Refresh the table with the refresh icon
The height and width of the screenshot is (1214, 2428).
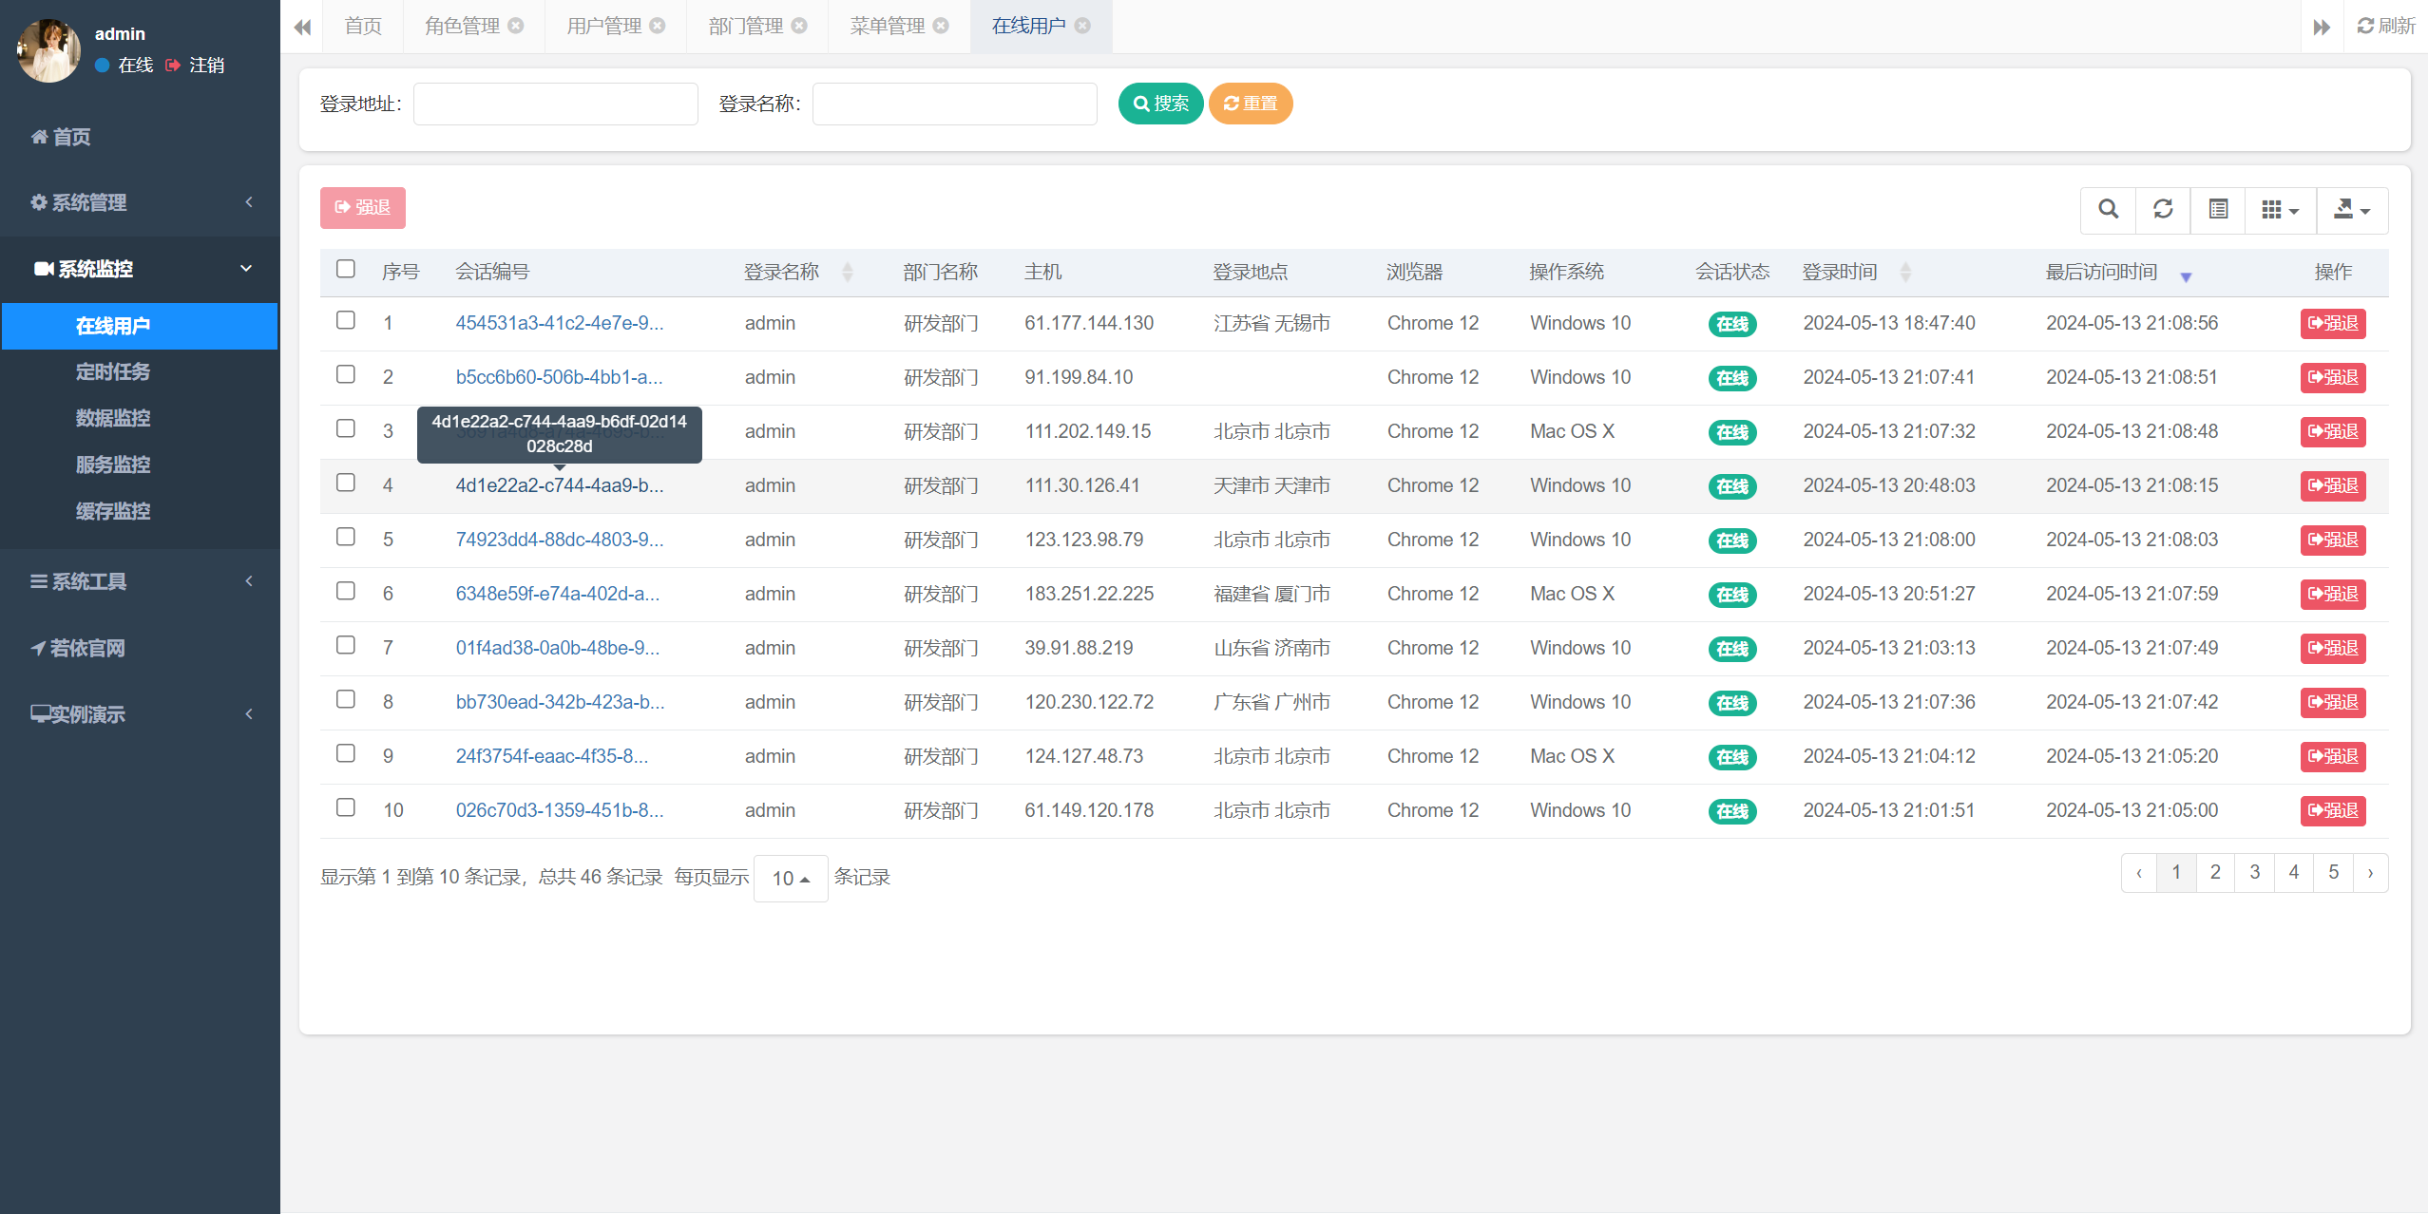point(2163,210)
